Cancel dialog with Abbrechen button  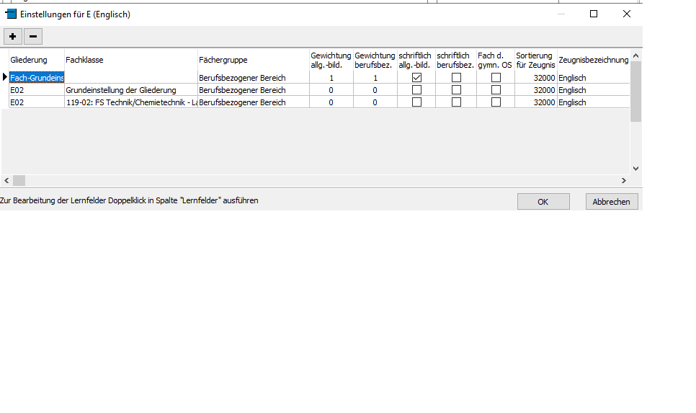[612, 202]
